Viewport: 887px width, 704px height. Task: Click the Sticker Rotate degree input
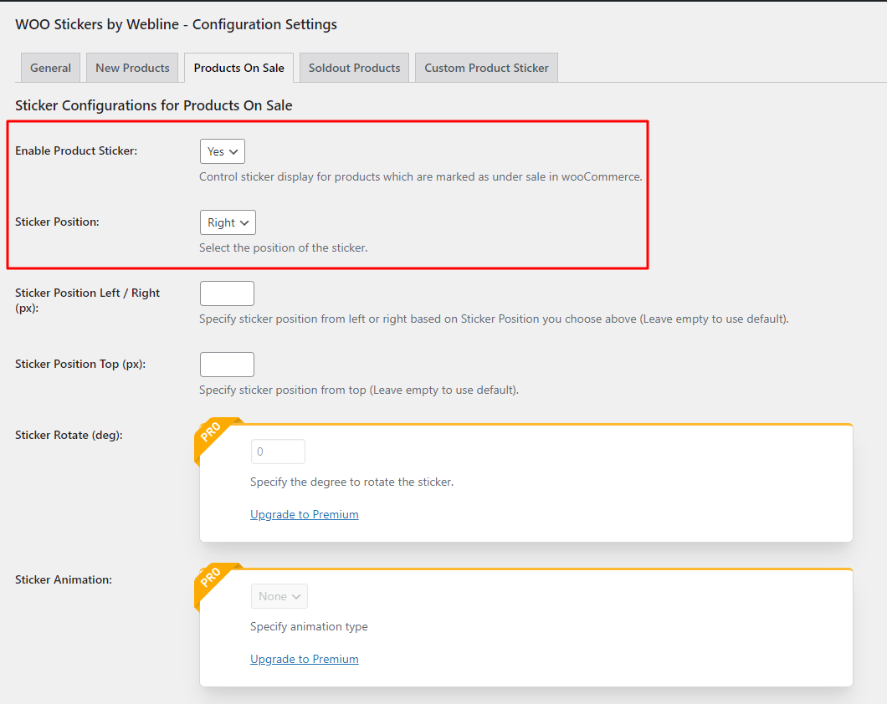[x=278, y=451]
